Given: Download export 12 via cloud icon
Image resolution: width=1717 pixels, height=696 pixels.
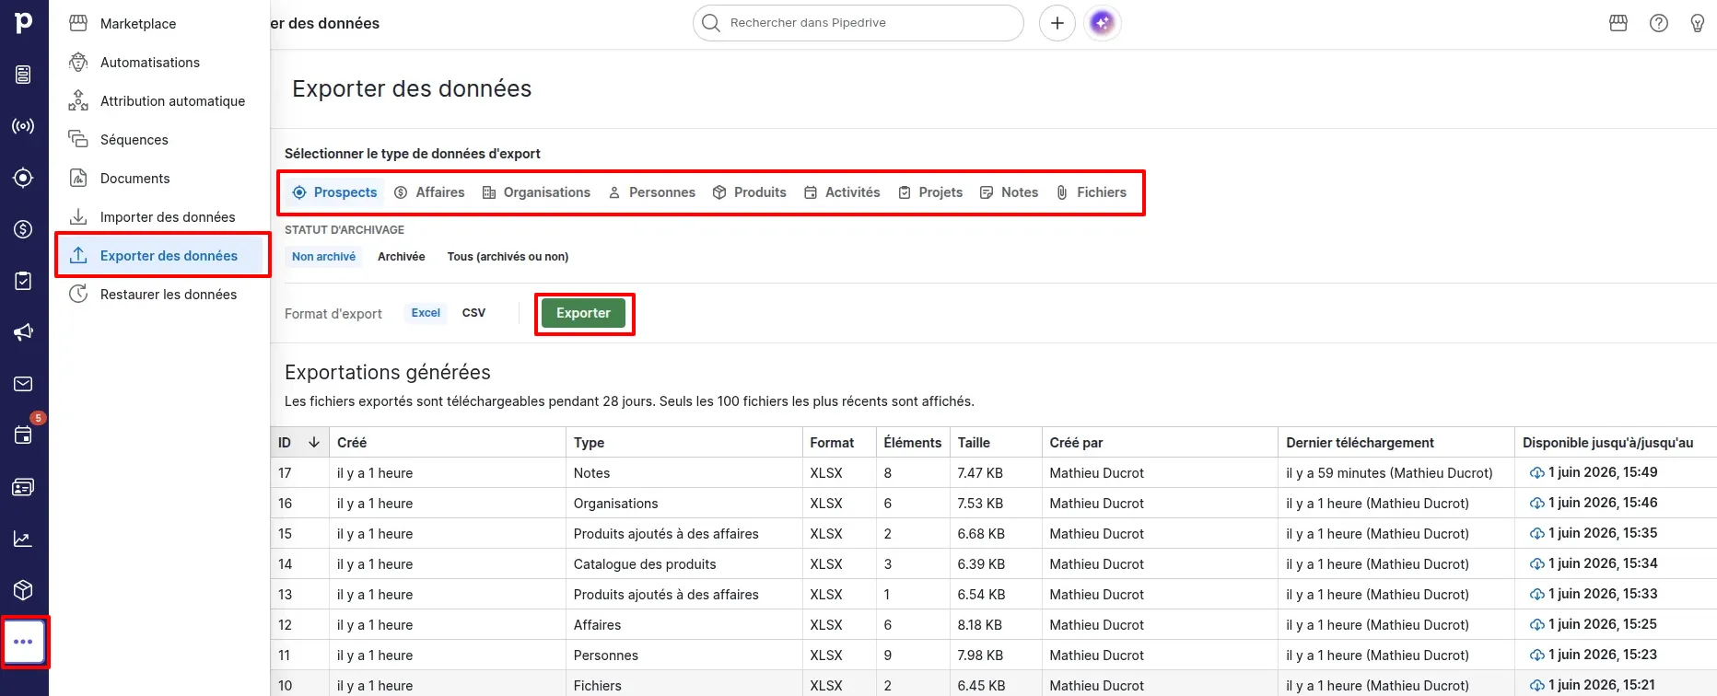Looking at the screenshot, I should tap(1537, 625).
